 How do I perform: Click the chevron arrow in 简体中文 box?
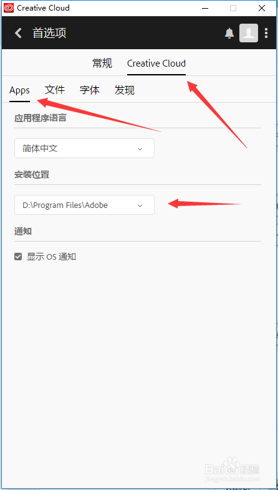tap(140, 149)
